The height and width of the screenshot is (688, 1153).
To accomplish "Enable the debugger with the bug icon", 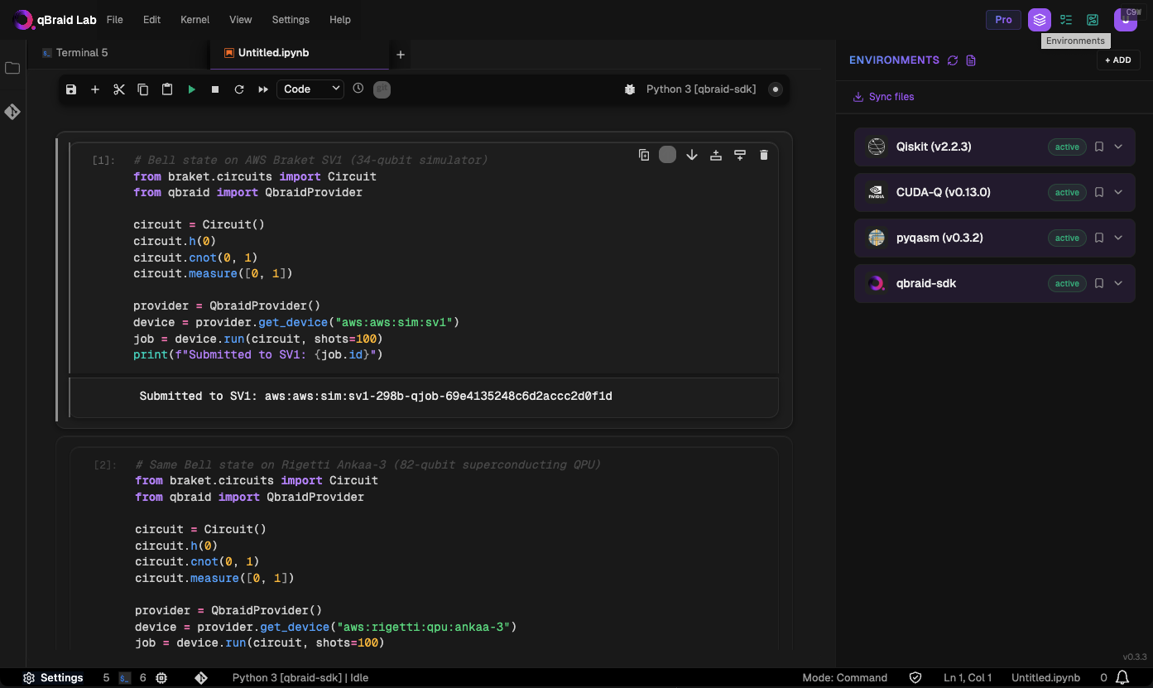I will point(629,89).
